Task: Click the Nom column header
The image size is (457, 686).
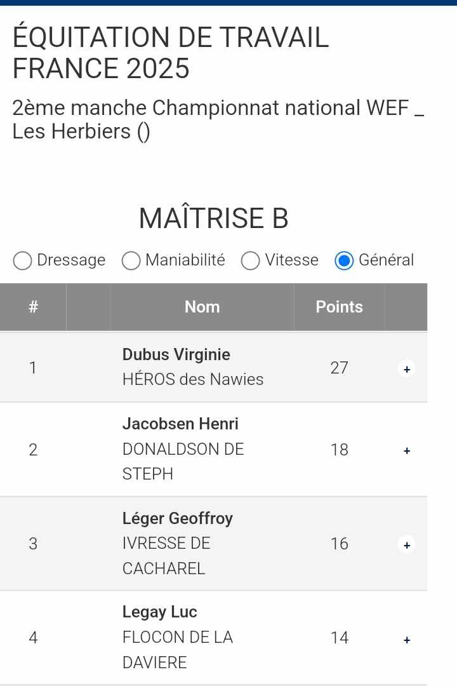Action: click(x=202, y=307)
